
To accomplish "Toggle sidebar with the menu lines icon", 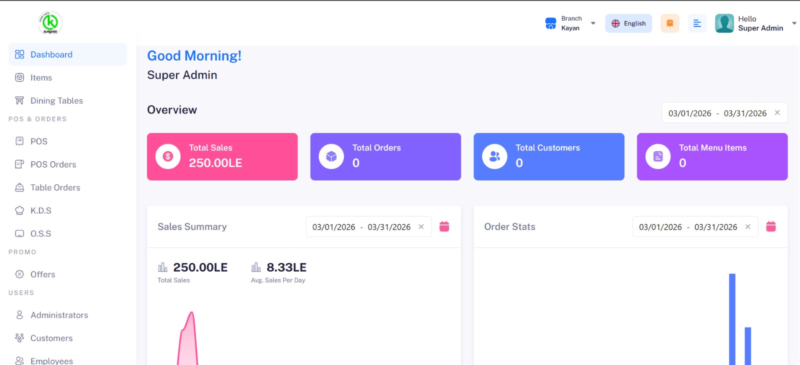I will pos(697,23).
